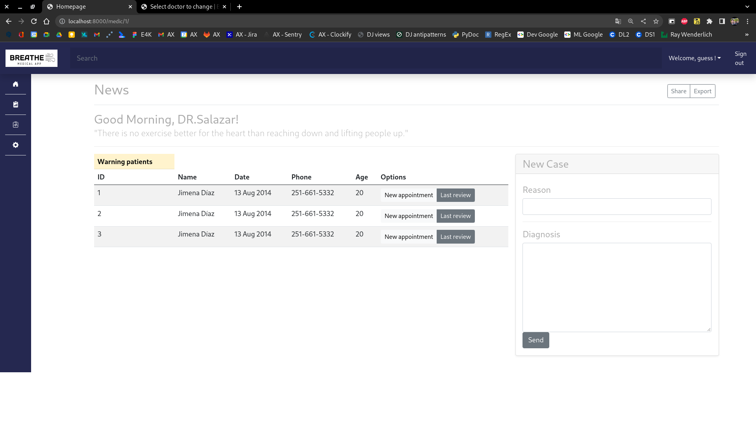This screenshot has width=756, height=425.
Task: Open the Welcome, guess! dropdown
Action: point(694,58)
